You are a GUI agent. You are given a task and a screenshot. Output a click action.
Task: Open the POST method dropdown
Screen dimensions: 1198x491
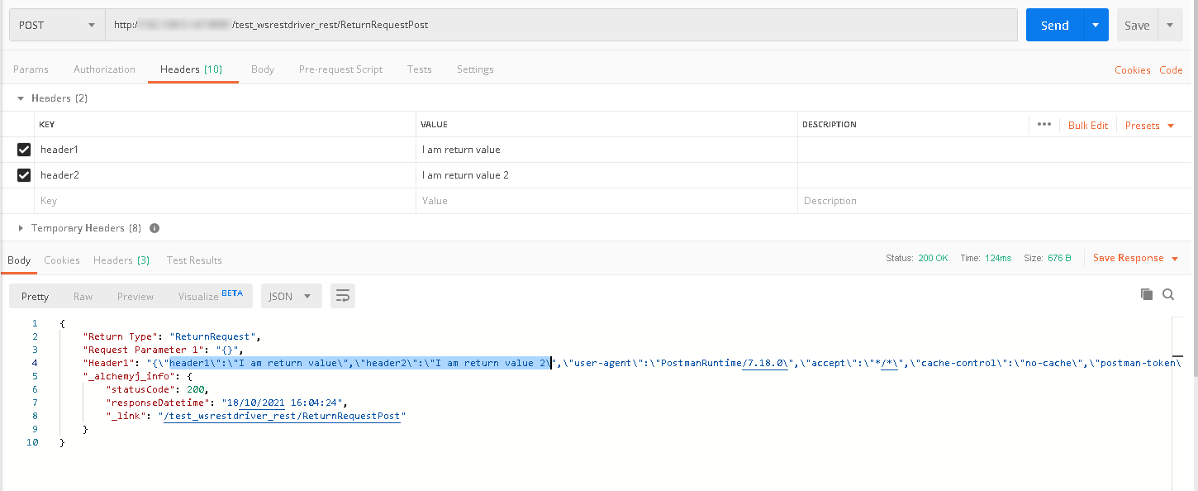[56, 25]
